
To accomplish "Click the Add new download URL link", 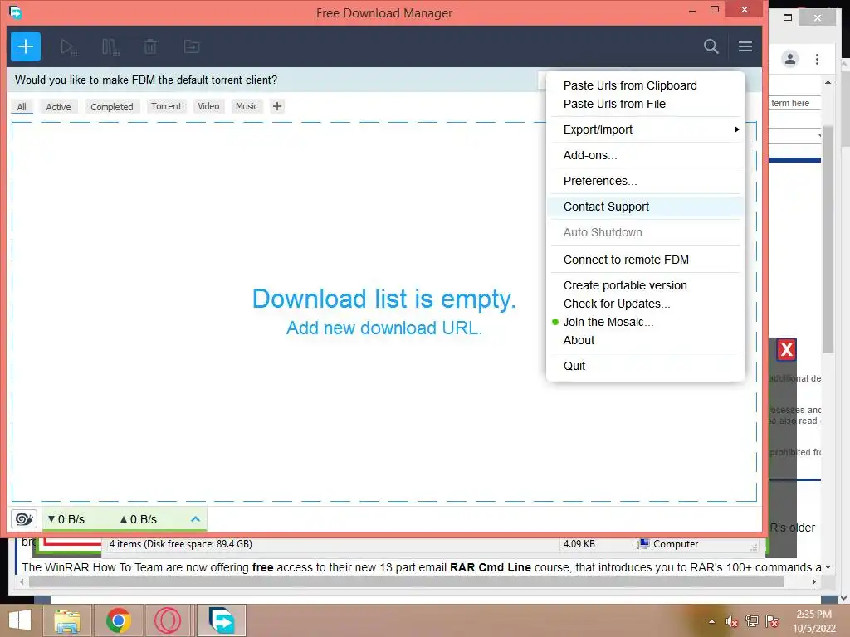I will 383,328.
